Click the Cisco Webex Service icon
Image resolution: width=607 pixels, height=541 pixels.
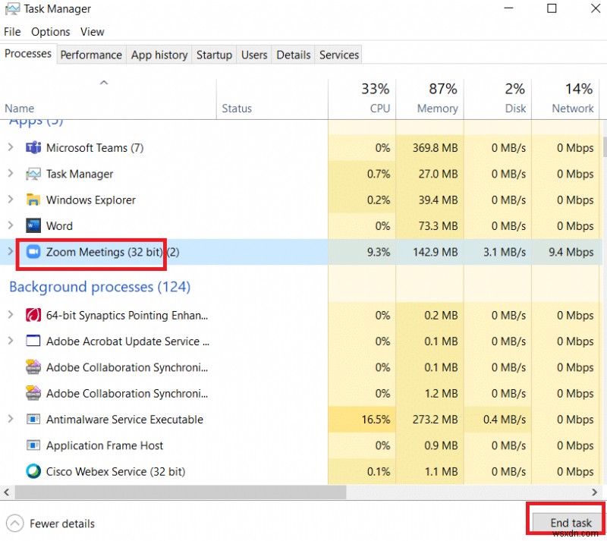click(x=33, y=471)
